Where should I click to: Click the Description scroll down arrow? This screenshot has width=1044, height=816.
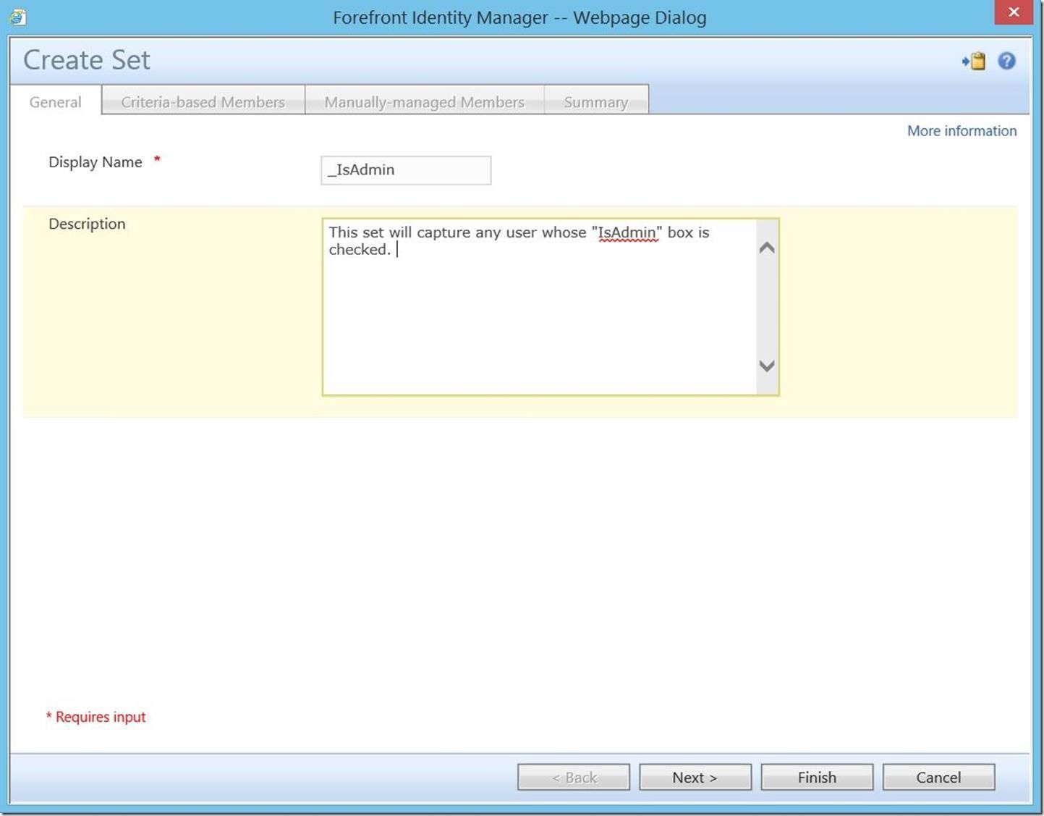pos(767,366)
